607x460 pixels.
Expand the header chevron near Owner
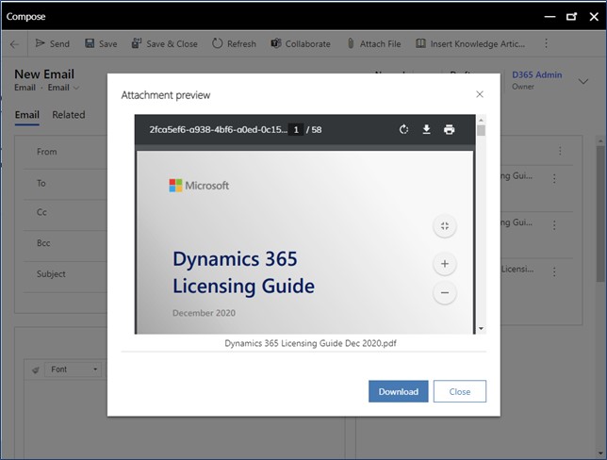pyautogui.click(x=583, y=81)
